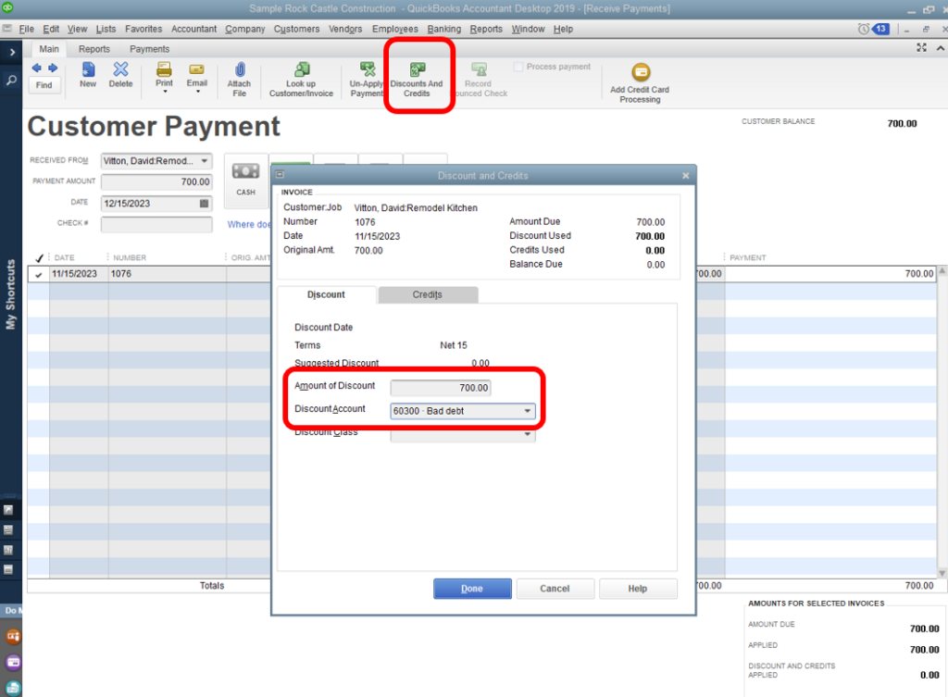Enable the Process payment checkbox
Image resolution: width=948 pixels, height=697 pixels.
pyautogui.click(x=518, y=66)
